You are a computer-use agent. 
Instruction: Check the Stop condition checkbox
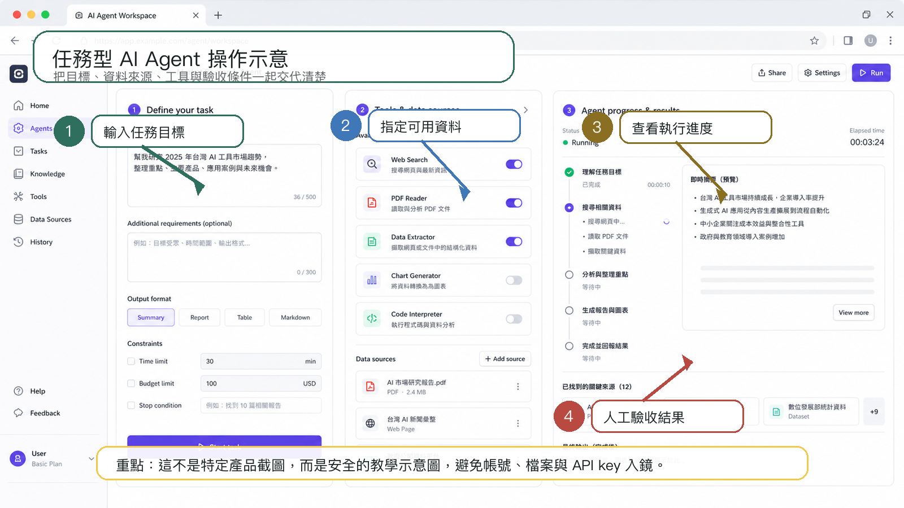point(131,405)
